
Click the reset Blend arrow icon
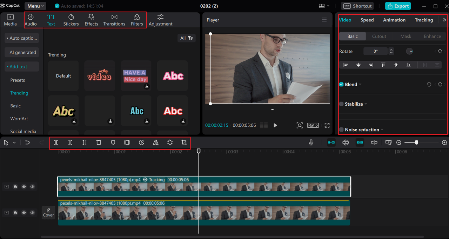pyautogui.click(x=429, y=85)
